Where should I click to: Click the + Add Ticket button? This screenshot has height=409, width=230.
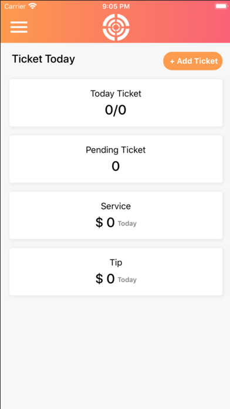point(193,61)
